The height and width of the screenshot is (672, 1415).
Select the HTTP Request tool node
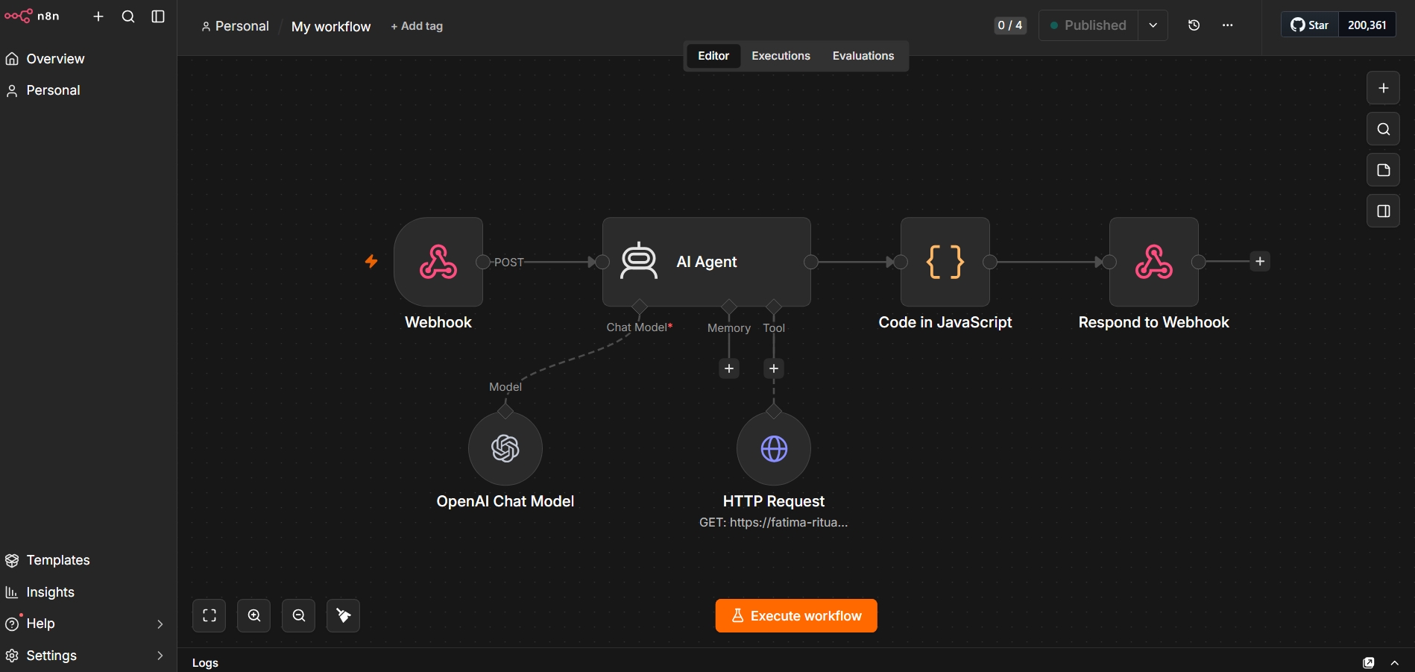click(x=774, y=448)
